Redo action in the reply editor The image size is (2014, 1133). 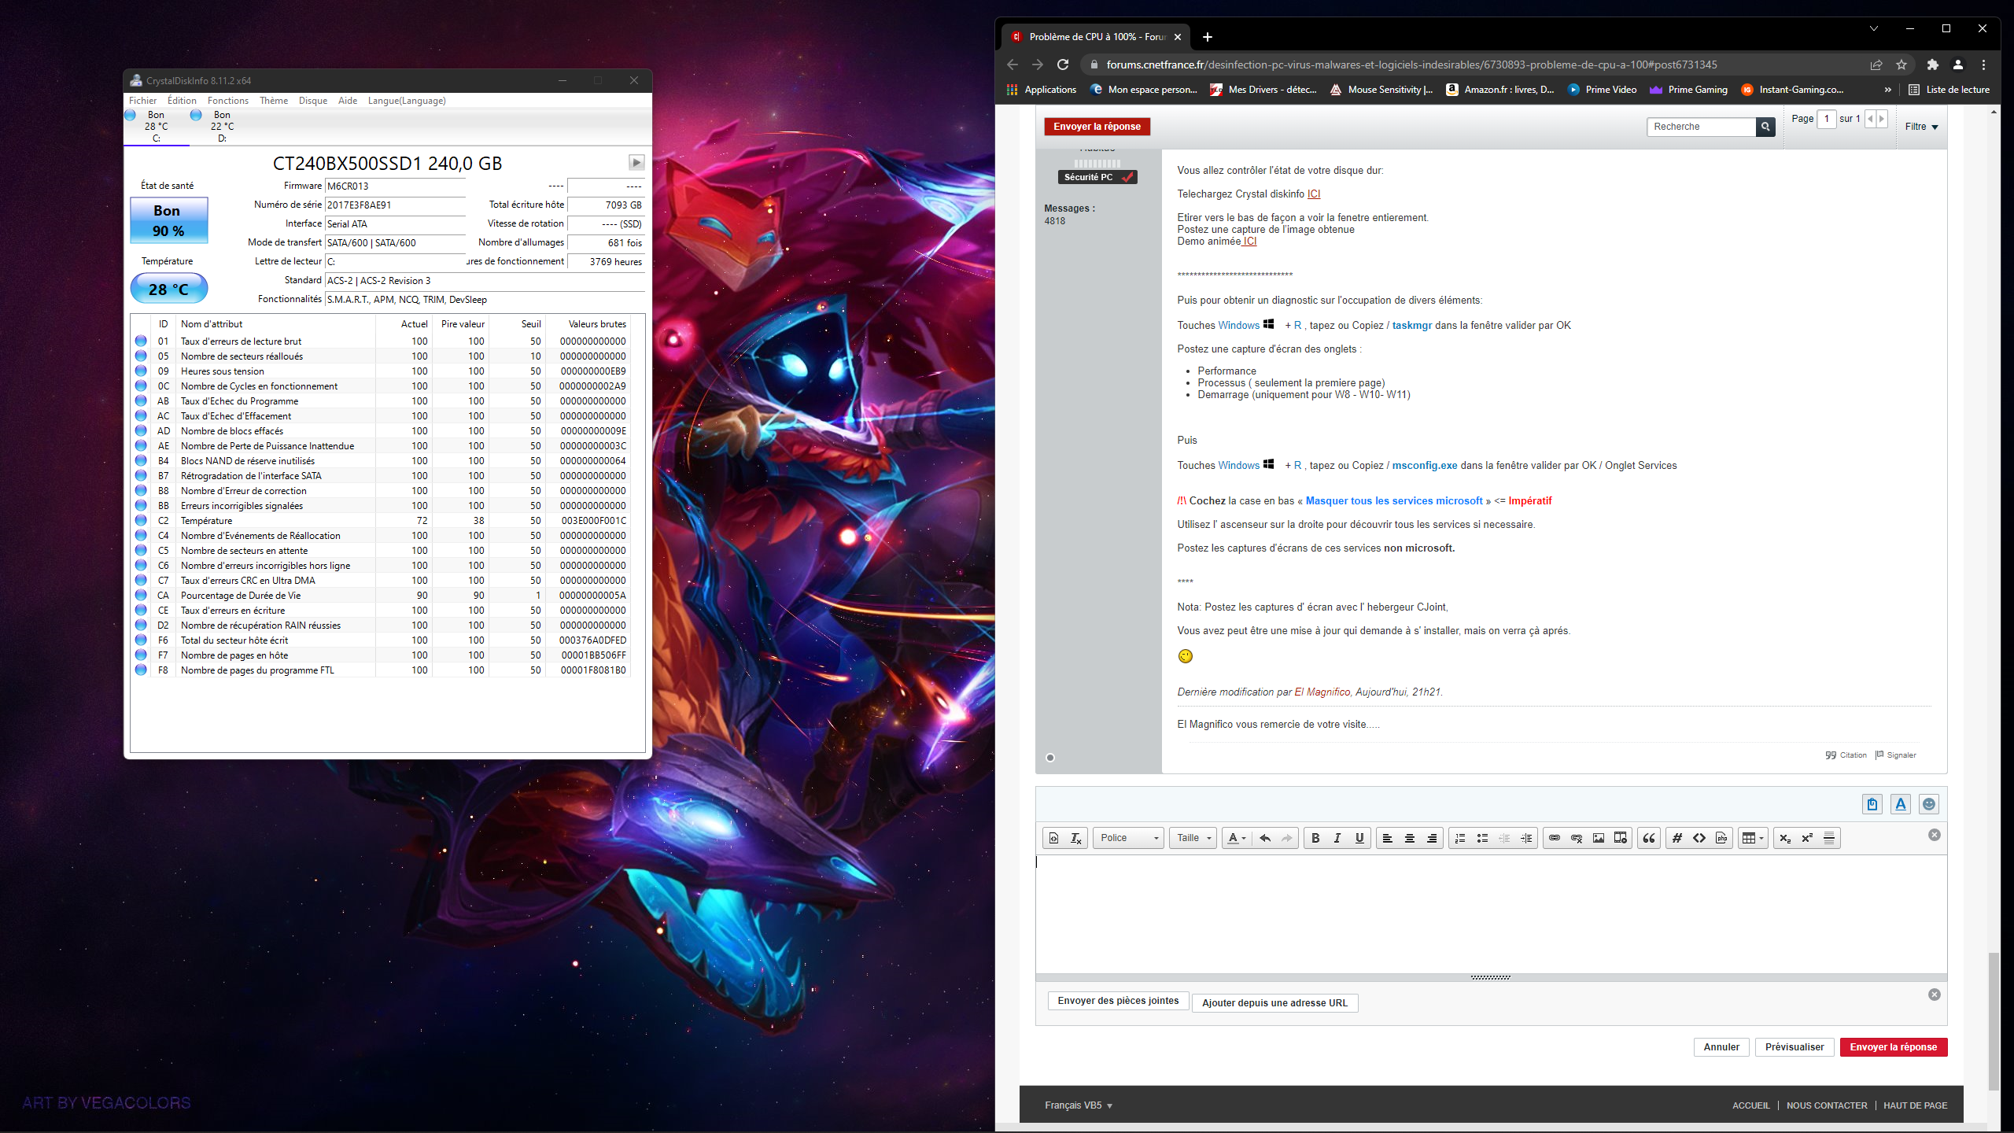pyautogui.click(x=1287, y=838)
